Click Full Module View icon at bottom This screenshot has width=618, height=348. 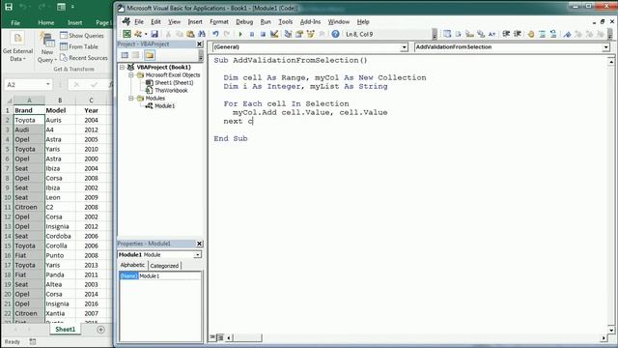[x=220, y=337]
